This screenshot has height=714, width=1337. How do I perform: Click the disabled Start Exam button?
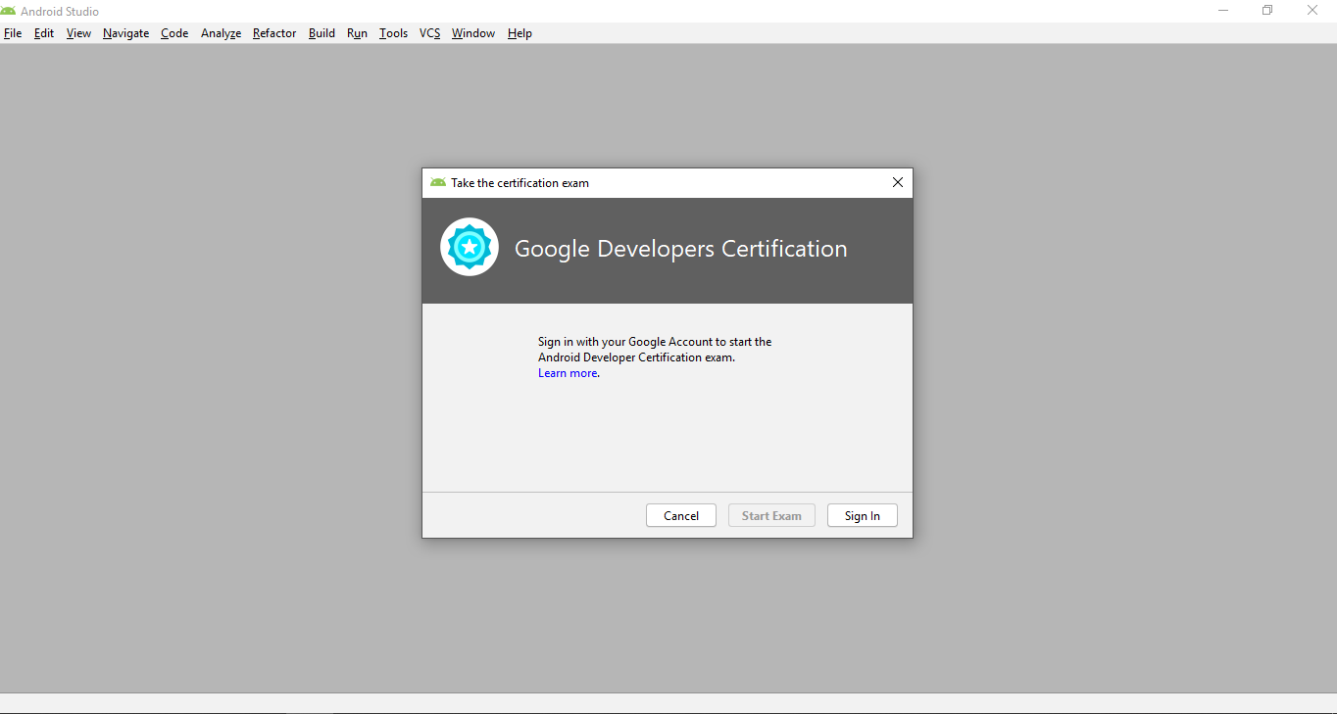771,515
